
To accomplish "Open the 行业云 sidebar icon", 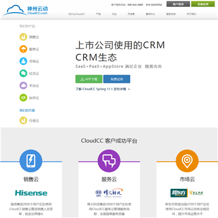I will click(23, 121).
